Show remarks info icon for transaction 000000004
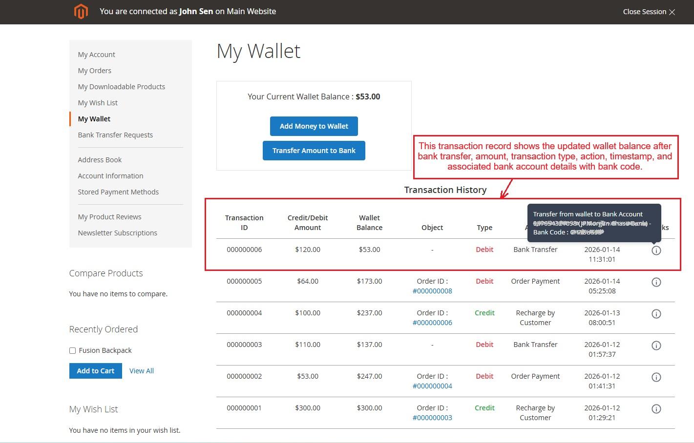This screenshot has height=443, width=694. coord(656,314)
